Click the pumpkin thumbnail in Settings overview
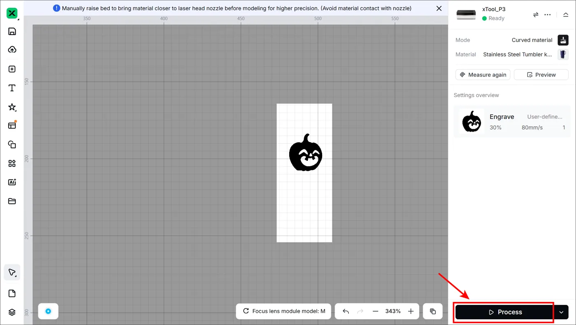This screenshot has height=325, width=576. pyautogui.click(x=471, y=122)
